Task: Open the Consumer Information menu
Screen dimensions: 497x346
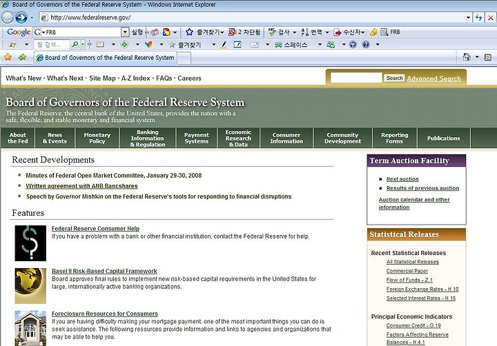Action: (x=286, y=138)
